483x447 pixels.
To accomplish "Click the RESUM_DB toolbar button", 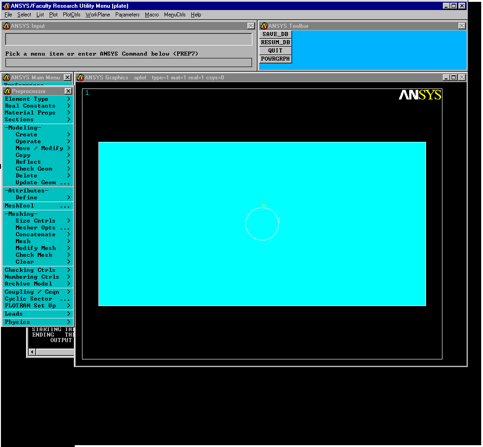I will pyautogui.click(x=275, y=42).
